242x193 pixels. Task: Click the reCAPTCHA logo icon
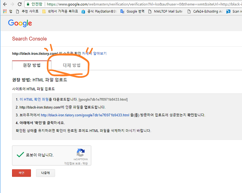click(x=81, y=152)
